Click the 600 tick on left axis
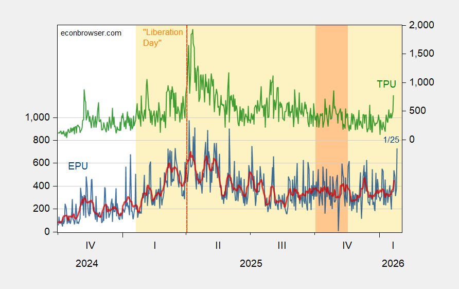459x289 pixels. (x=41, y=163)
